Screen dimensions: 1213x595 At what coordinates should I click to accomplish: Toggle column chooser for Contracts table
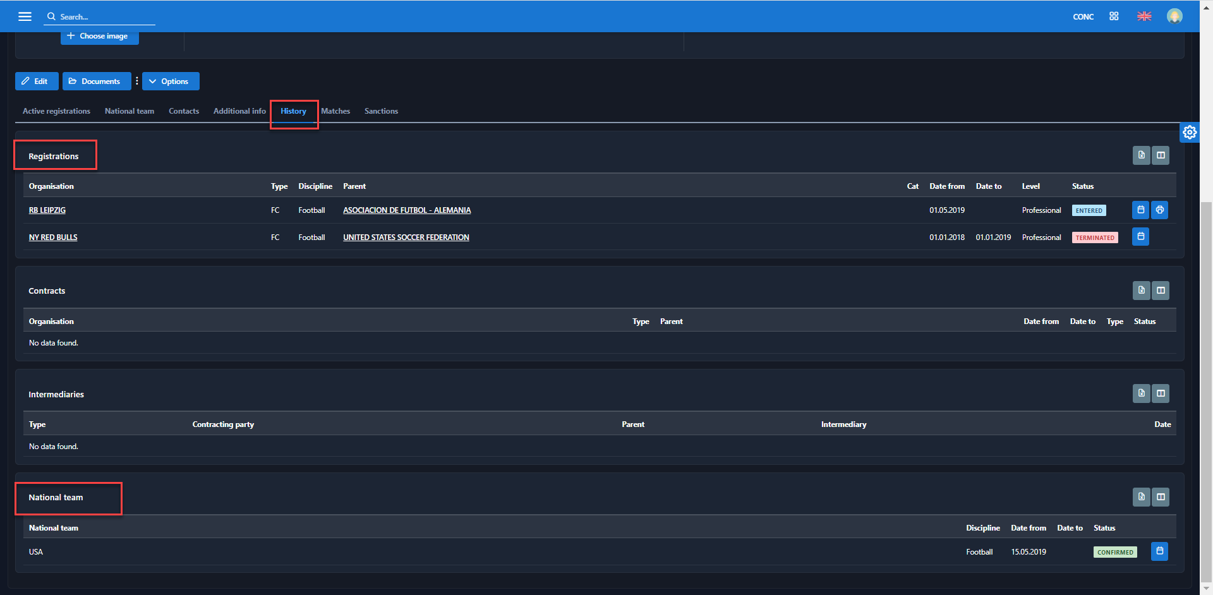point(1161,291)
